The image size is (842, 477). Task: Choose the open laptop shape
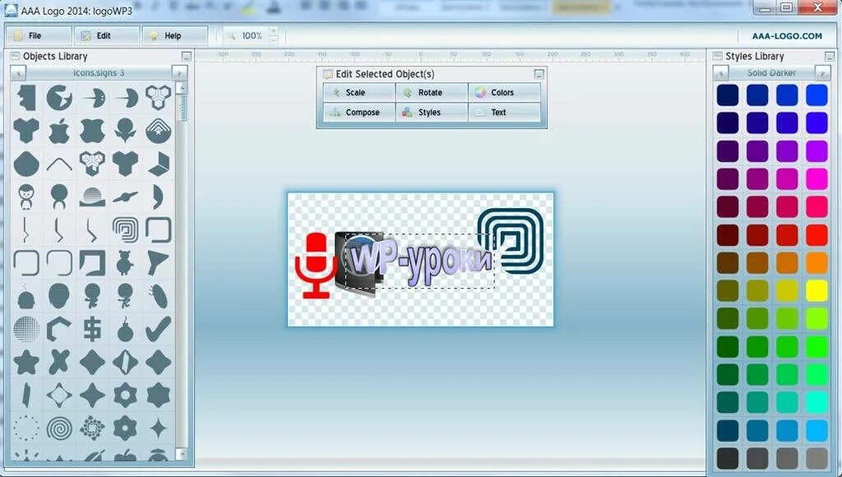click(x=159, y=164)
